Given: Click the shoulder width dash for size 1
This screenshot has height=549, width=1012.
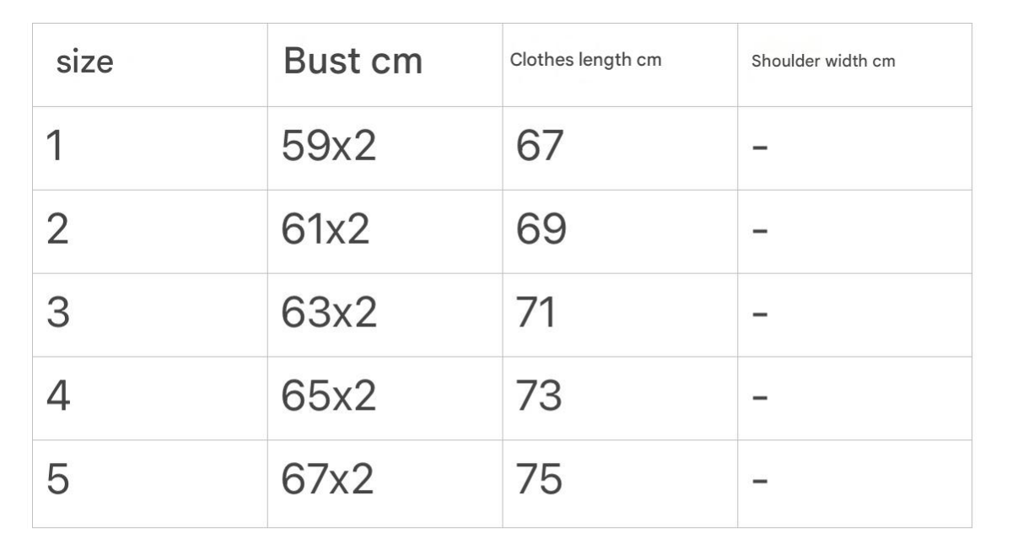Looking at the screenshot, I should tap(759, 148).
